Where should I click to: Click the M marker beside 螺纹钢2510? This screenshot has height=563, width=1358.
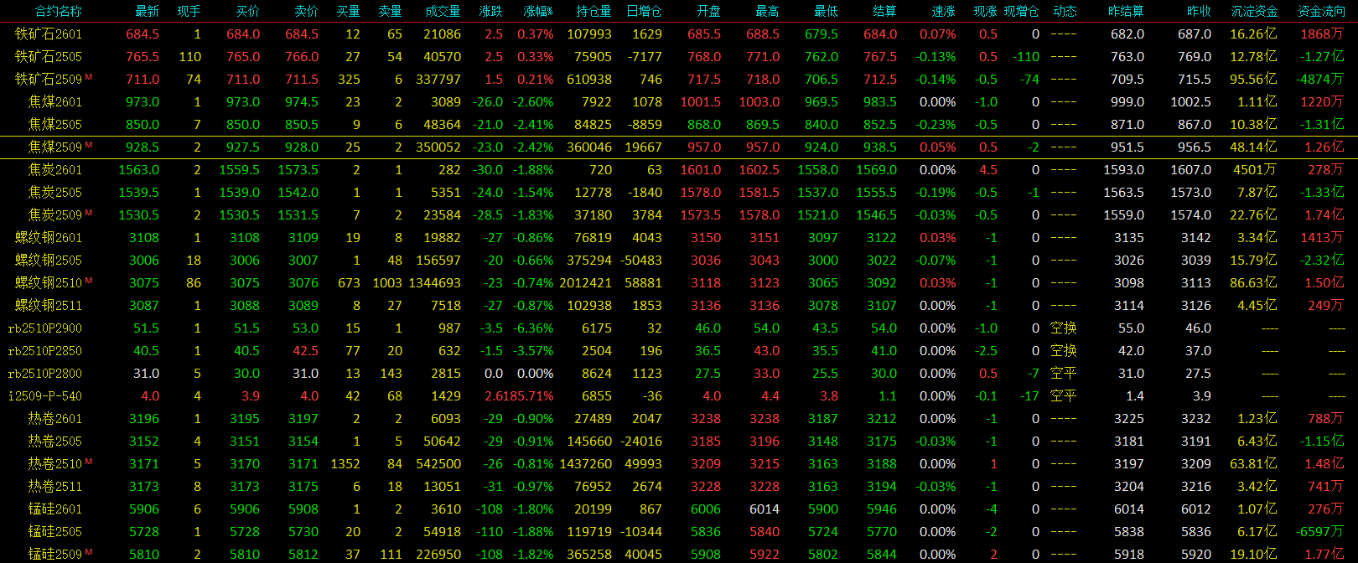pos(89,281)
